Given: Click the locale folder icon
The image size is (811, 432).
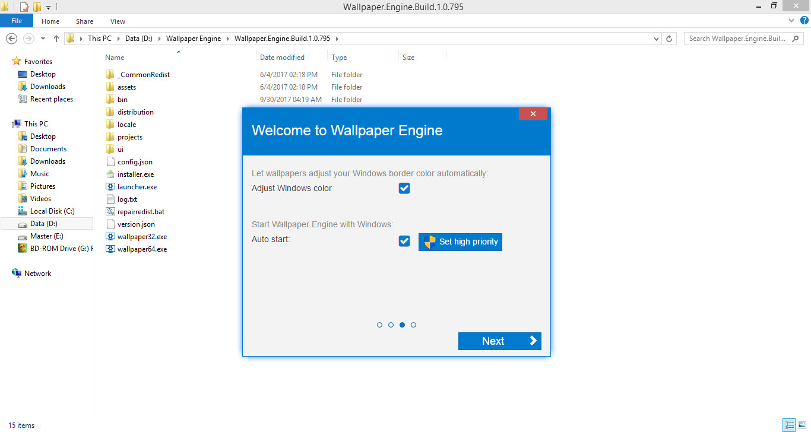Looking at the screenshot, I should pyautogui.click(x=110, y=125).
